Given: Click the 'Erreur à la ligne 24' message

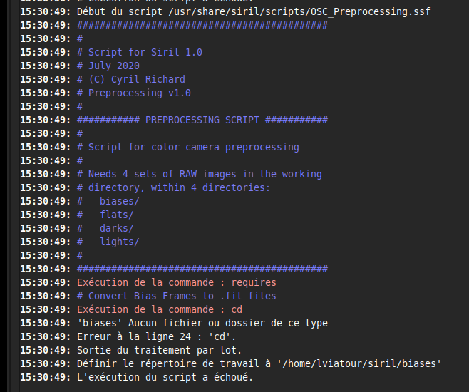Looking at the screenshot, I should point(156,337).
